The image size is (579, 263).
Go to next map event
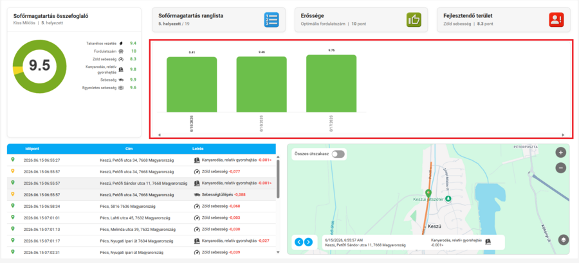[308, 242]
